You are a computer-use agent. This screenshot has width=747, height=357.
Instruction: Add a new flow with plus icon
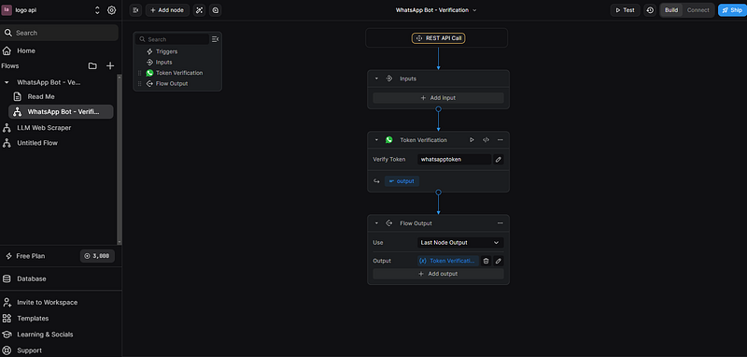110,65
